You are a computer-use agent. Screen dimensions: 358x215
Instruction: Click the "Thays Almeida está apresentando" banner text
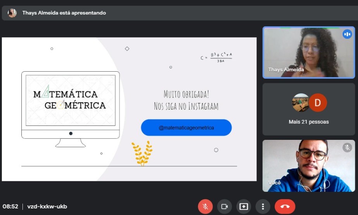(x=64, y=13)
